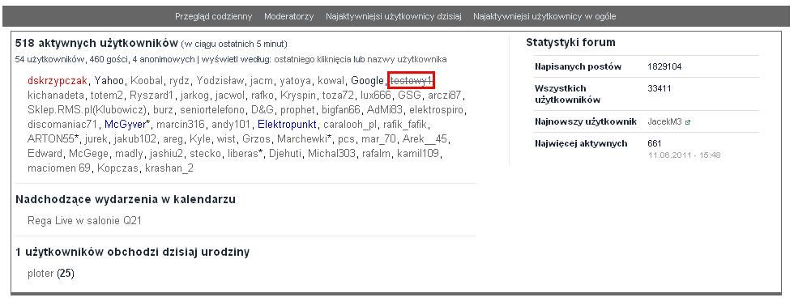Viewport: 794px width, 306px height.
Task: Open Yodzisław user profile
Action: [220, 80]
